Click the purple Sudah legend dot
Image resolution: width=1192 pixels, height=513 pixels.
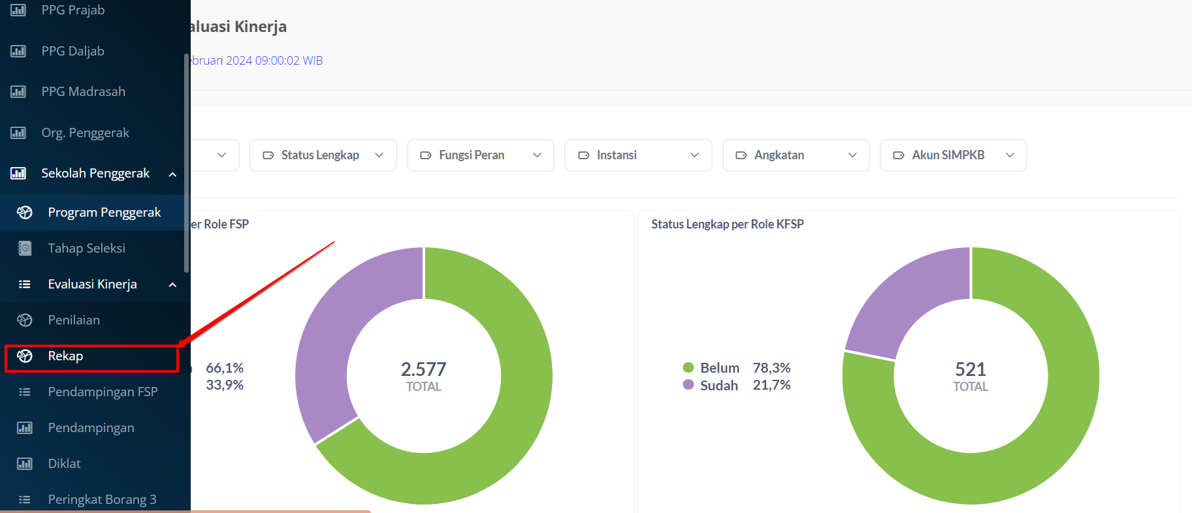[688, 384]
